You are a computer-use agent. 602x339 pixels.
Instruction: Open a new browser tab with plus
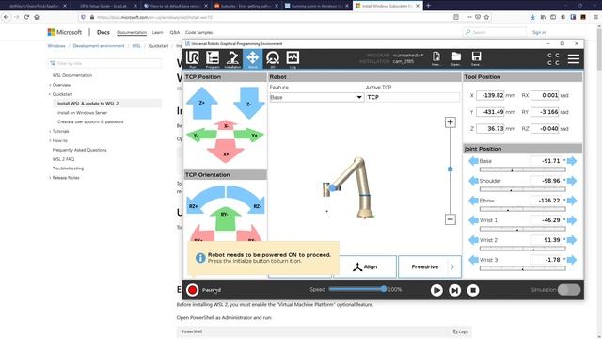(429, 6)
